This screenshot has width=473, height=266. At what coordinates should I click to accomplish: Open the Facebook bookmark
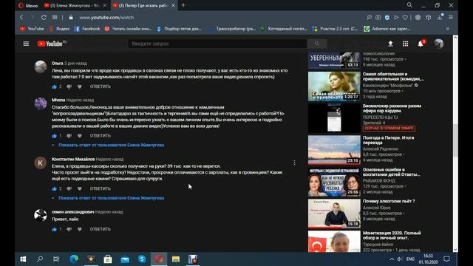[x=87, y=29]
